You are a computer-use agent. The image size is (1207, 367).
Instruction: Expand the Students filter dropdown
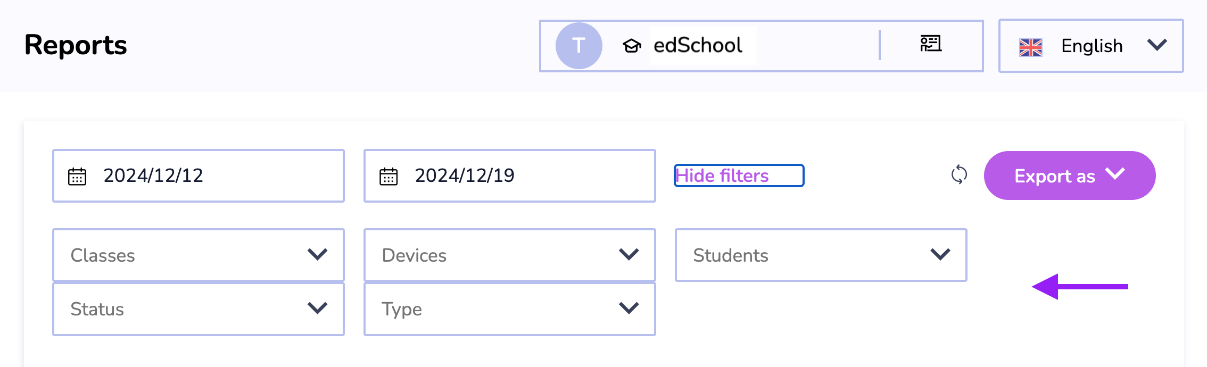click(x=821, y=255)
